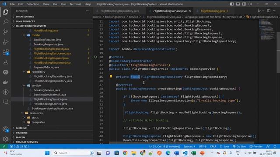
Task: Open the Windows Start button
Action: 47,153
